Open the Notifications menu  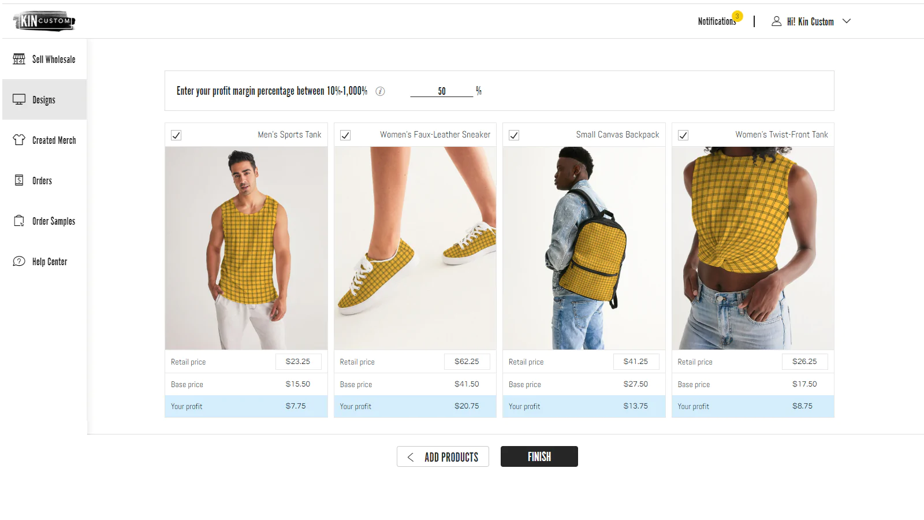(x=717, y=21)
